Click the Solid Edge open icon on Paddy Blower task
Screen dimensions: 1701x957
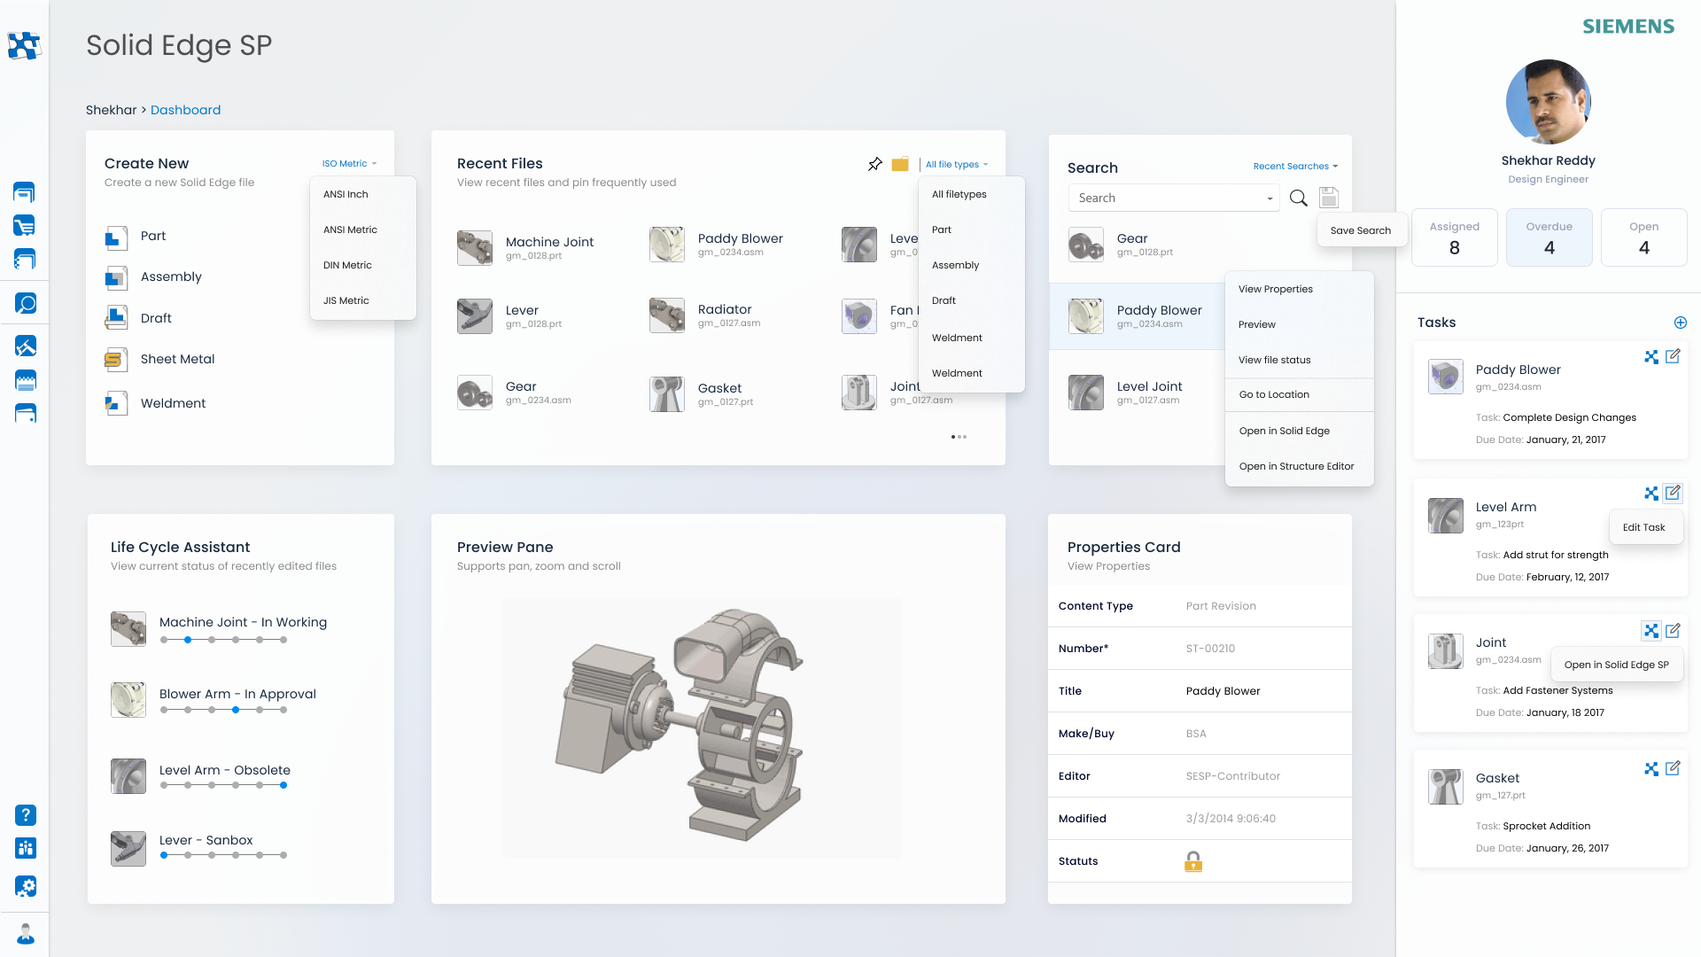pos(1651,357)
